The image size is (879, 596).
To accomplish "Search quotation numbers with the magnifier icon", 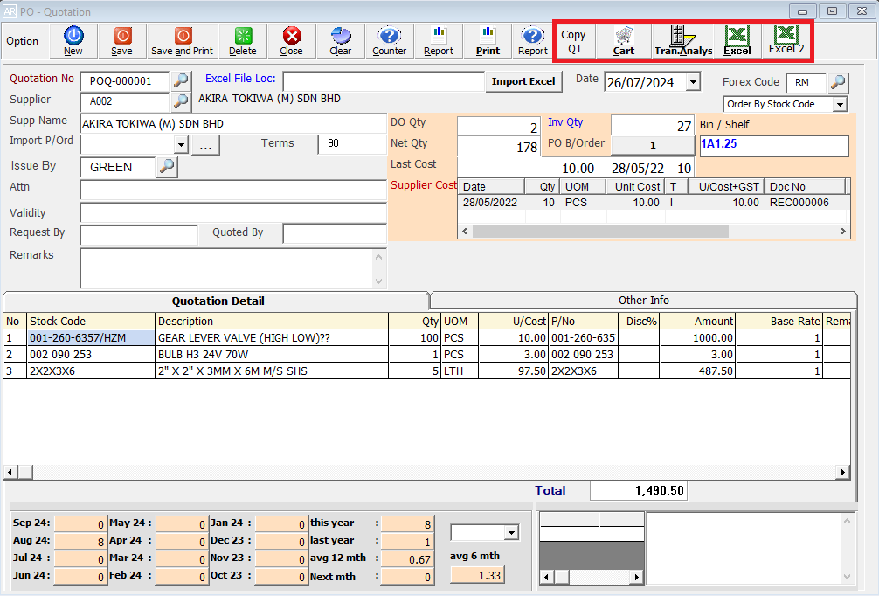I will tap(181, 80).
